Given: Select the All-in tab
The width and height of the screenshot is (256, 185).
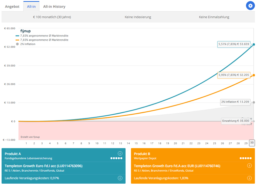Looking at the screenshot, I should [31, 6].
